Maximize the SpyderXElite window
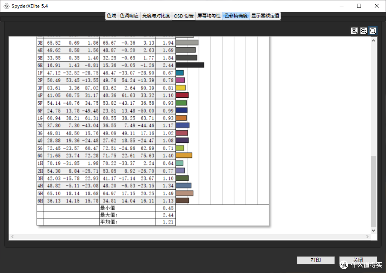386x273 pixels. 359,6
